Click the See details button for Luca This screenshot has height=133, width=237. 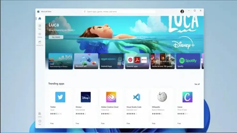point(56,37)
